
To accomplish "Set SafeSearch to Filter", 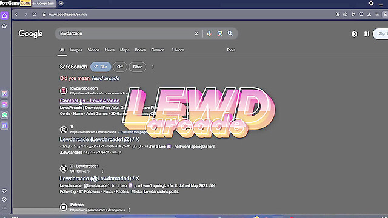I will coord(138,67).
